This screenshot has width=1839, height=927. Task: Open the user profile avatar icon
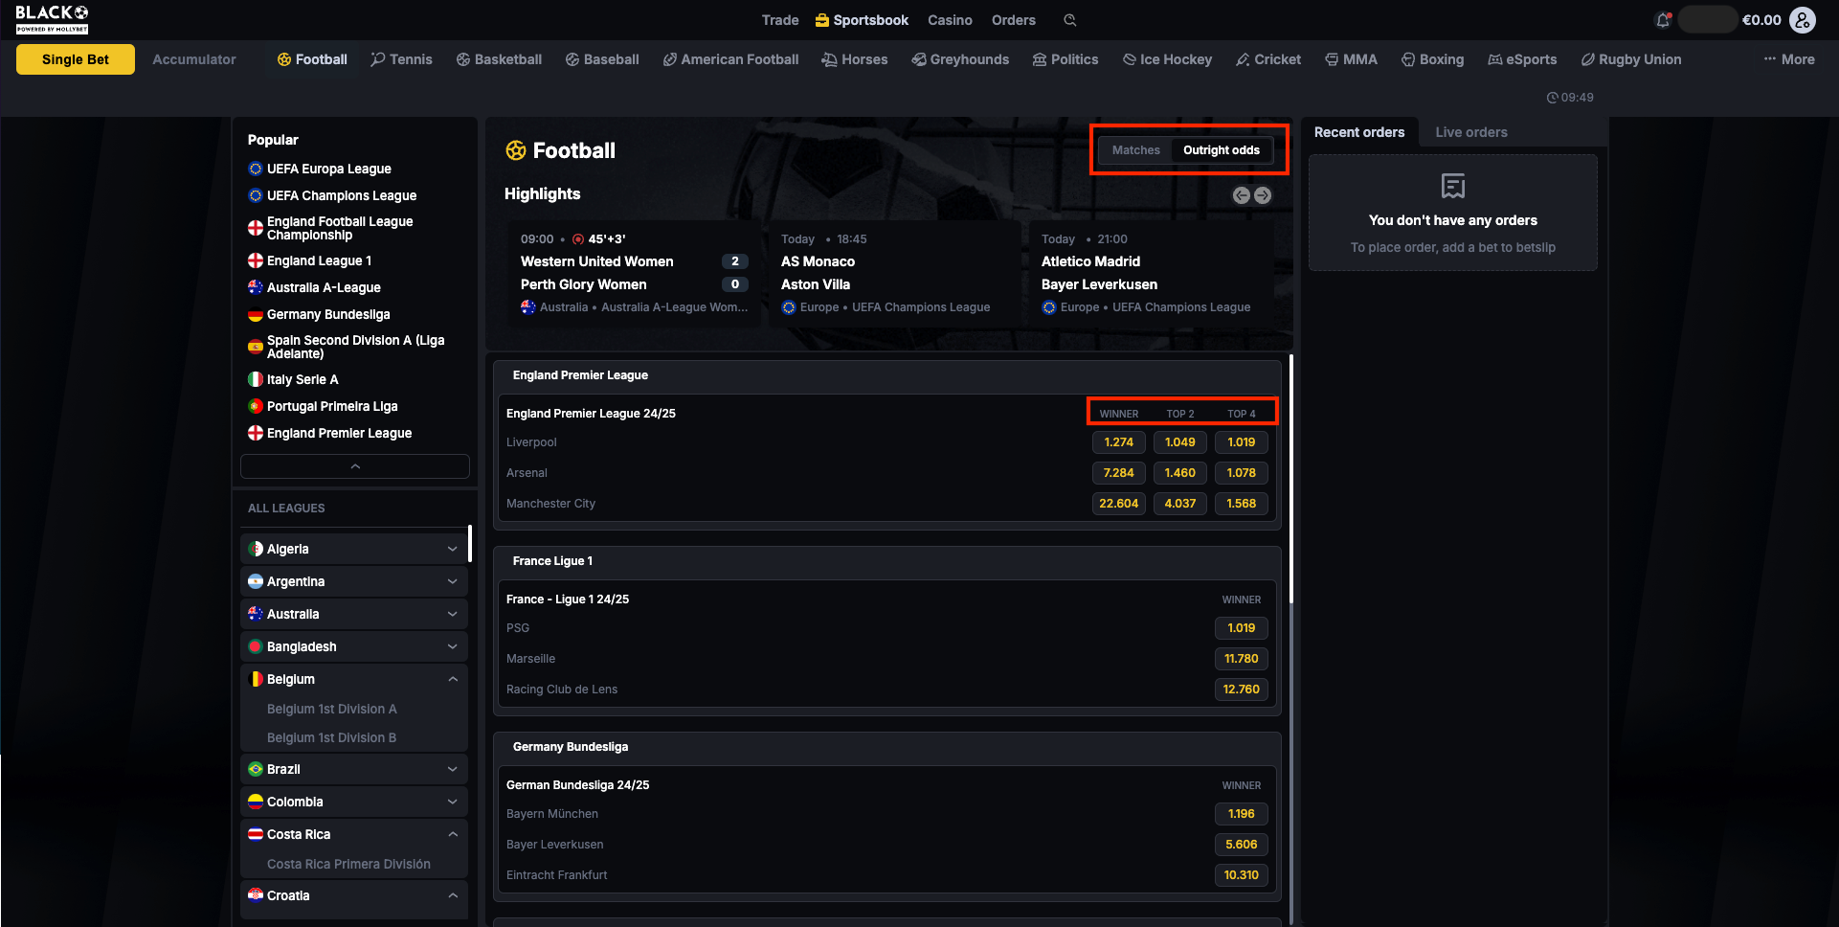click(1803, 20)
